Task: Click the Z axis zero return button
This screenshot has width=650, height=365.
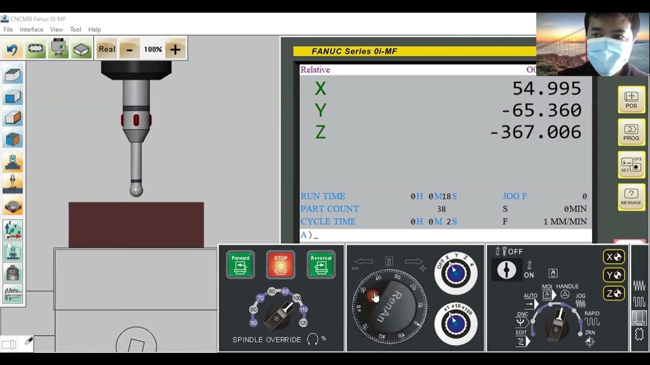Action: click(x=613, y=293)
